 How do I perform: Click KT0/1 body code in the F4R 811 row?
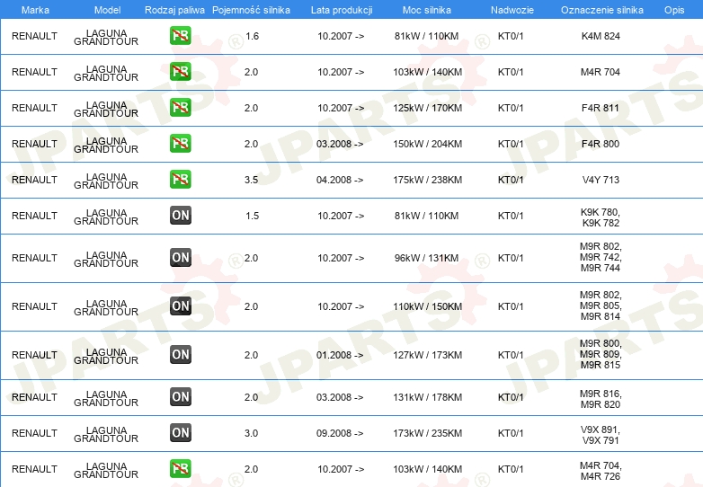(511, 108)
